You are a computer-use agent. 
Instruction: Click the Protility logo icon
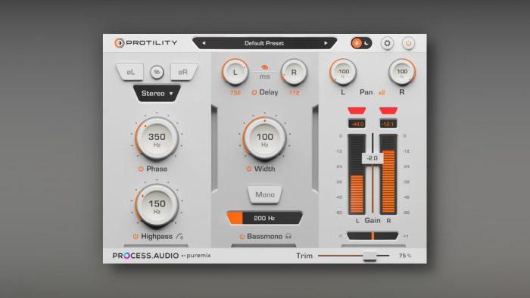119,43
